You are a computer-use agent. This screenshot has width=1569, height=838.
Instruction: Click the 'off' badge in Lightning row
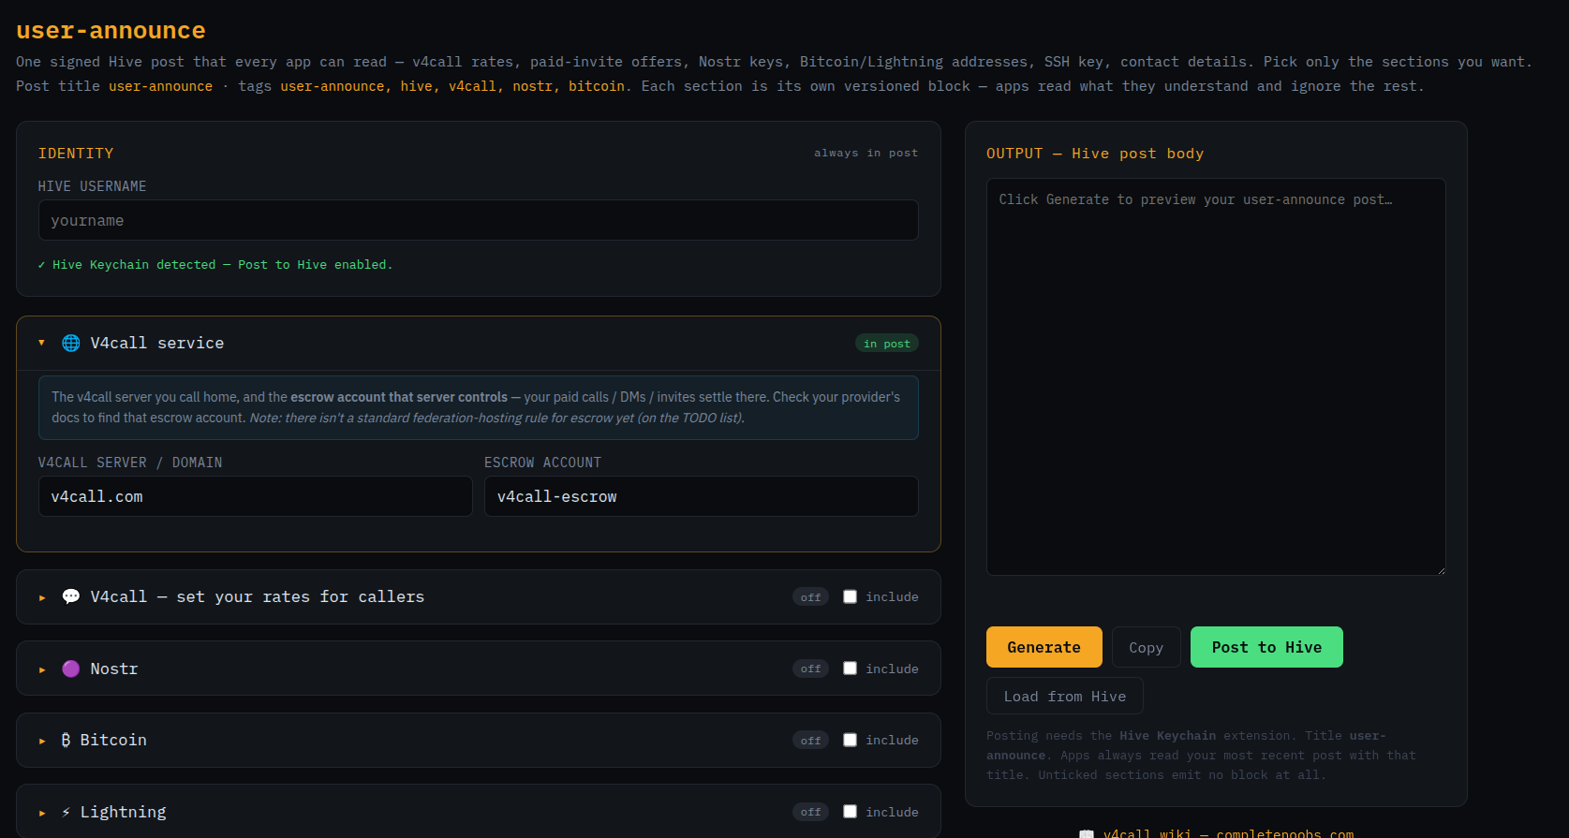coord(810,812)
